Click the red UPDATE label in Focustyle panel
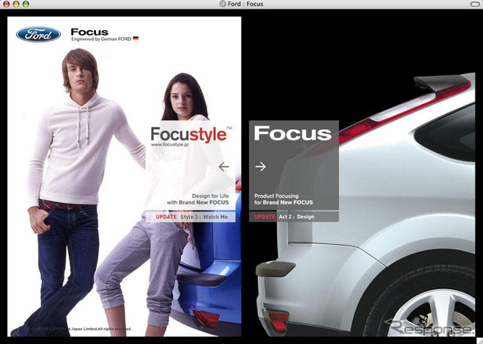The height and width of the screenshot is (344, 483). [166, 217]
